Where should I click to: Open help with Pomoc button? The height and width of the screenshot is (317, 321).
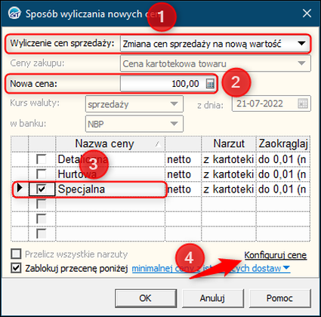(280, 298)
